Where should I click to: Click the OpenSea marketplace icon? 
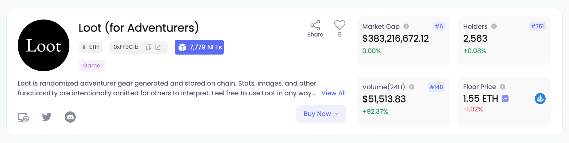pos(540,98)
